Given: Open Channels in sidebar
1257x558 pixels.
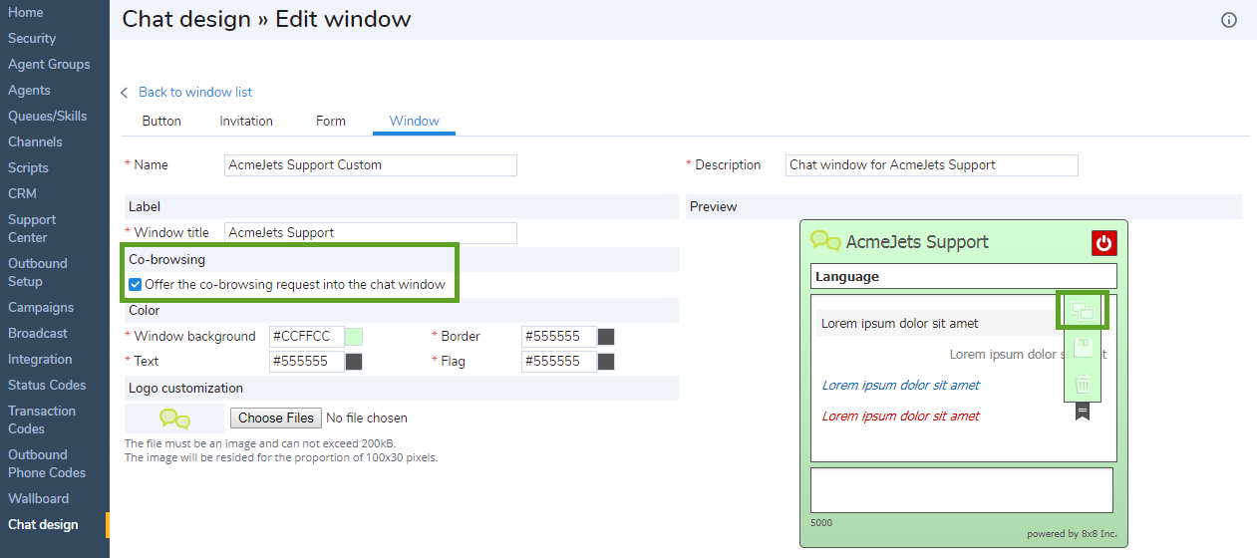Looking at the screenshot, I should click(35, 141).
